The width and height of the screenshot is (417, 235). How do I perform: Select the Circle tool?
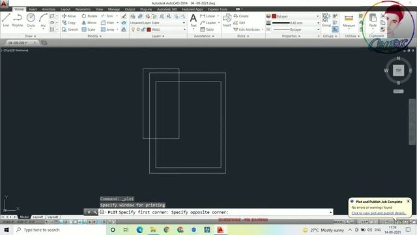(x=31, y=20)
